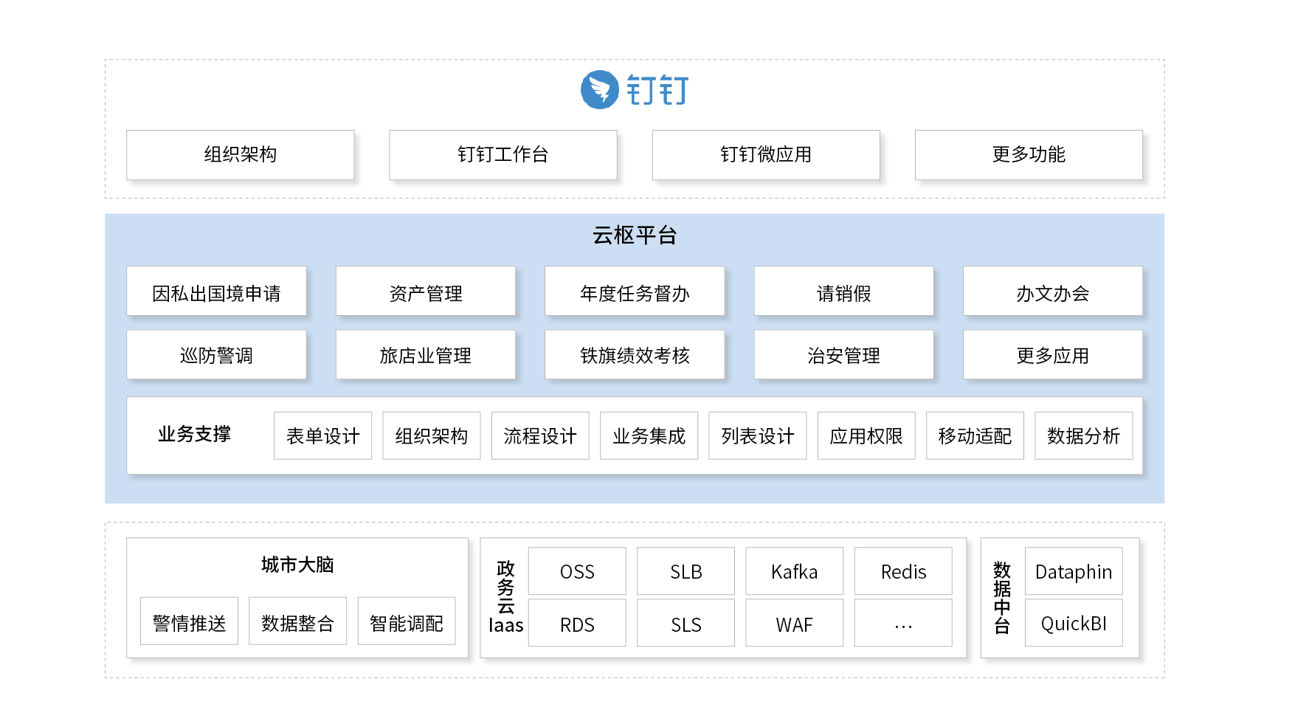Viewport: 1295px width, 710px height.
Task: Click the 铁旗绩效考核 application
Action: (x=635, y=355)
